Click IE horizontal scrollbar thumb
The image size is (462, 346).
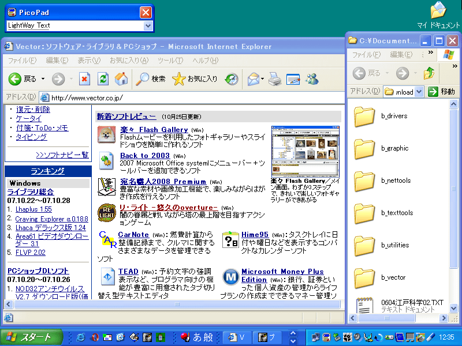177,304
